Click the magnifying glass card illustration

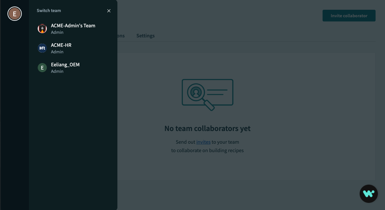pos(207,95)
